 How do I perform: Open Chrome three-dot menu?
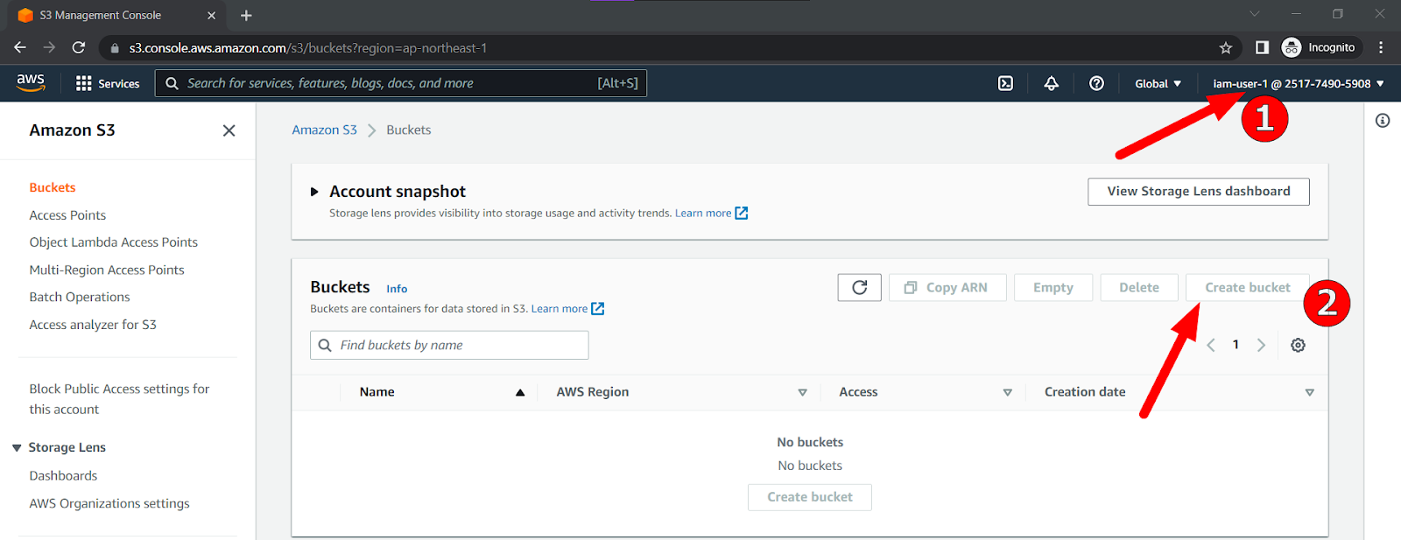pos(1381,47)
